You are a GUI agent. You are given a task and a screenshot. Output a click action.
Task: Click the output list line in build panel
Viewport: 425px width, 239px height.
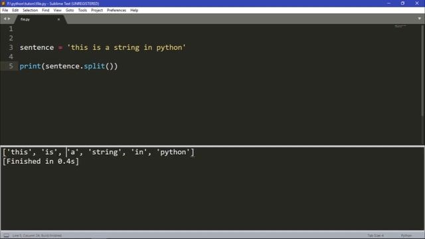pos(98,152)
